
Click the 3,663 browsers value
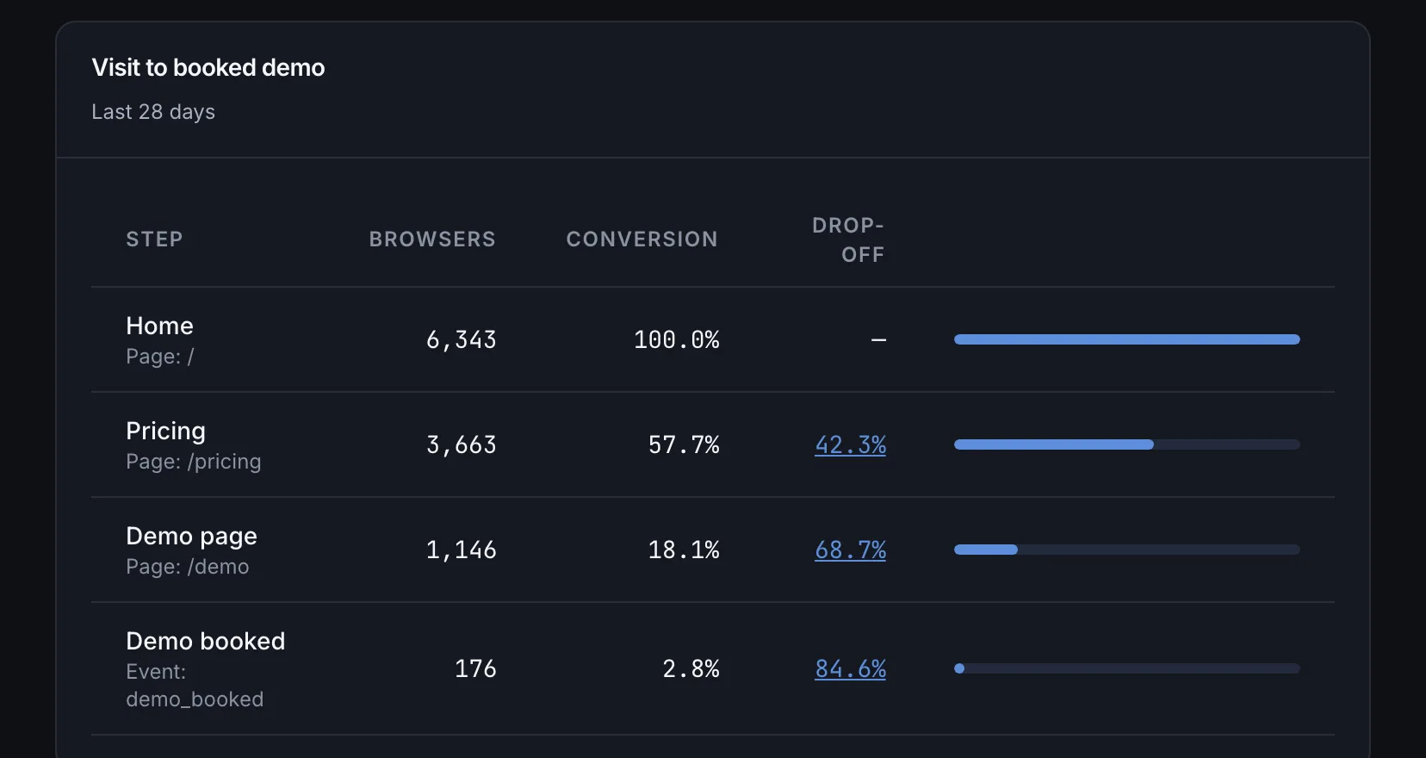click(462, 445)
